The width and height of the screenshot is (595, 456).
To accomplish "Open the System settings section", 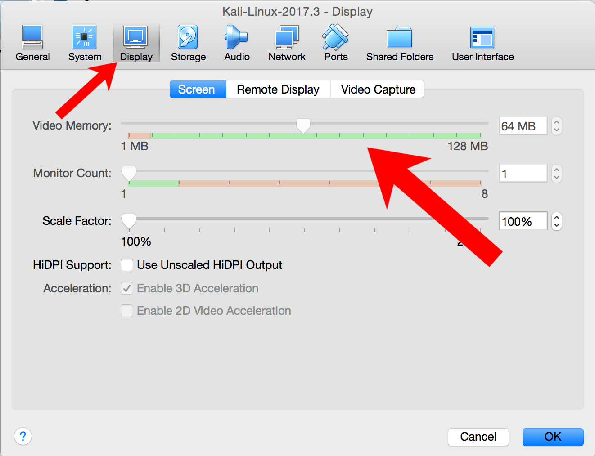I will pos(85,43).
